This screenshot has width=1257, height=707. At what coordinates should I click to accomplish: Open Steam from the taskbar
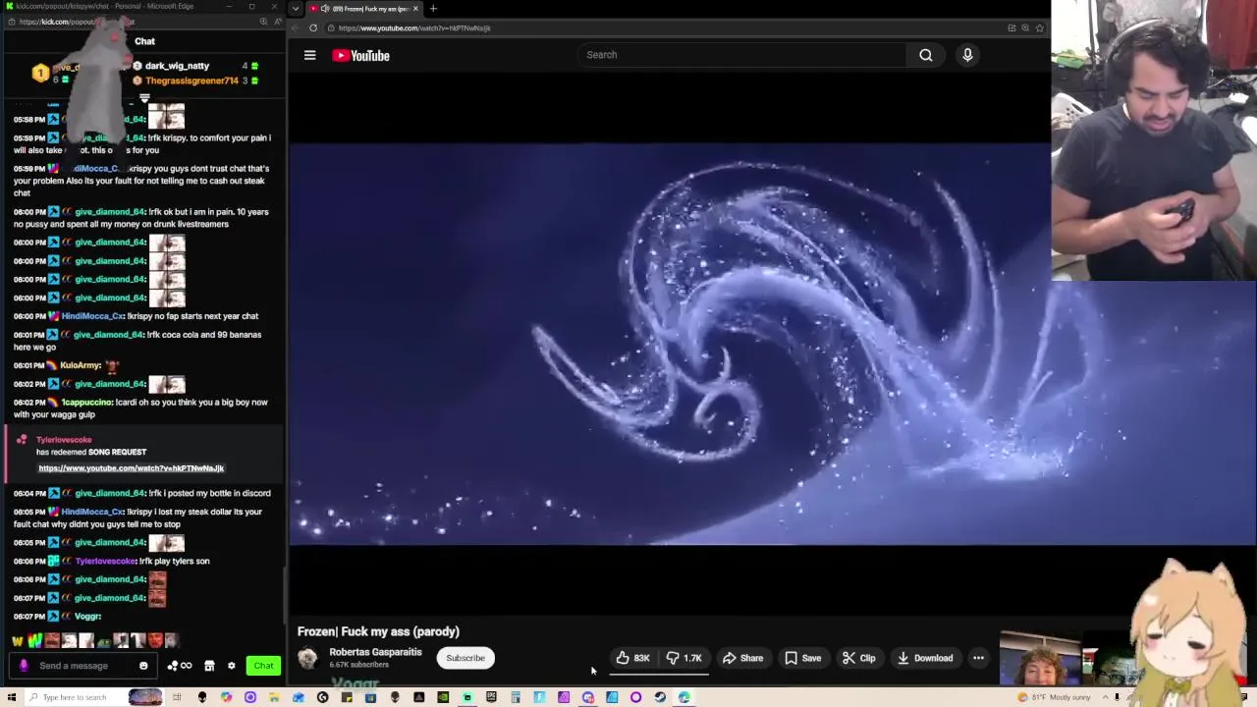[x=660, y=697]
